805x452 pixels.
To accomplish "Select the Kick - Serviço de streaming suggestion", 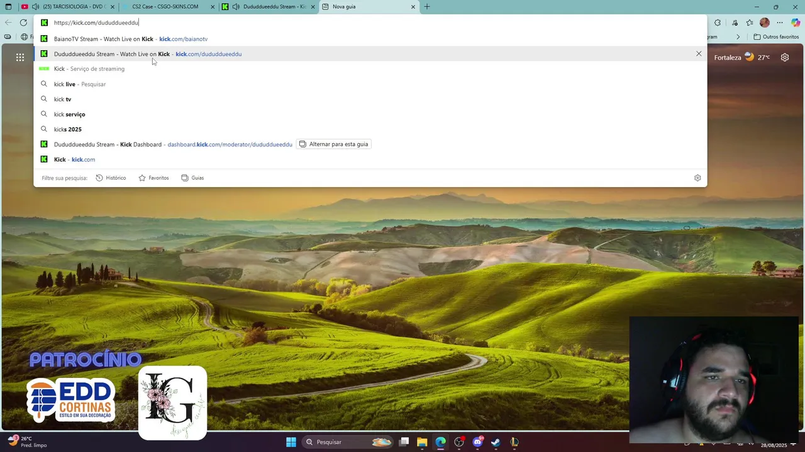I will [x=370, y=69].
